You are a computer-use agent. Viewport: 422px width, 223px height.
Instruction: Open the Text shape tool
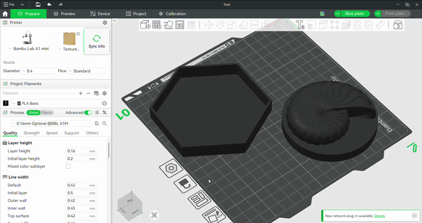[300, 25]
